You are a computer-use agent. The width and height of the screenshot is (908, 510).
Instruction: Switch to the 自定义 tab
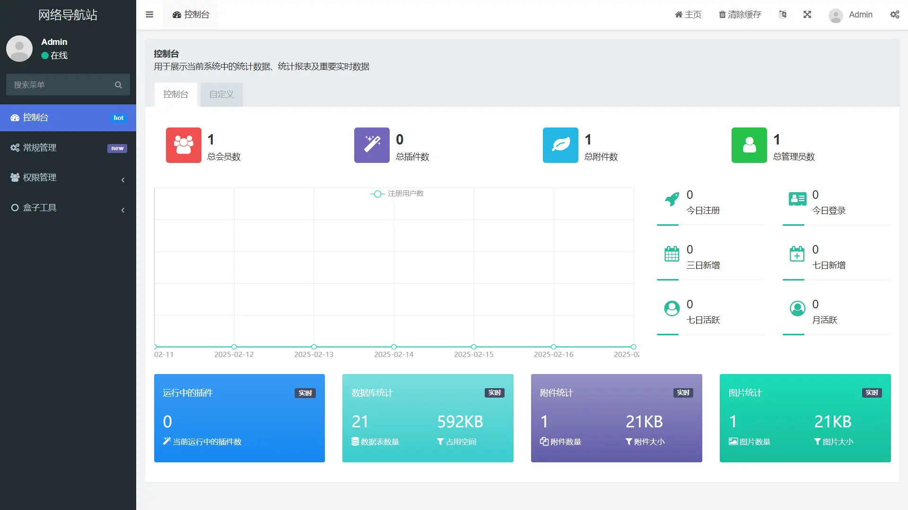221,94
